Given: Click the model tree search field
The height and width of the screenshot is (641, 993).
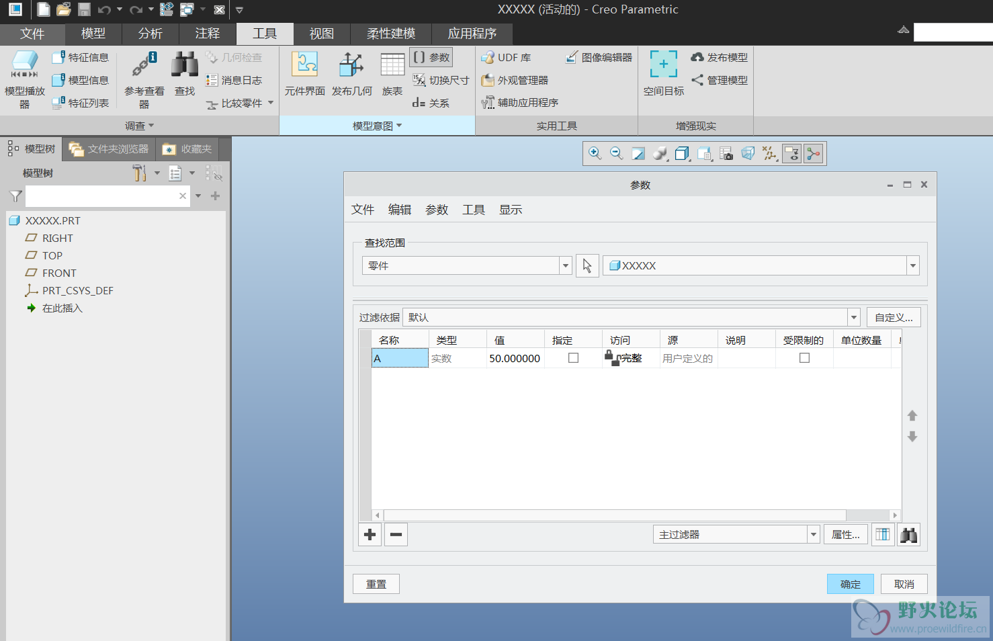Looking at the screenshot, I should tap(107, 196).
